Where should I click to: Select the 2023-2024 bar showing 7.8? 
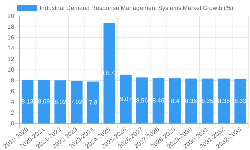coord(93,102)
